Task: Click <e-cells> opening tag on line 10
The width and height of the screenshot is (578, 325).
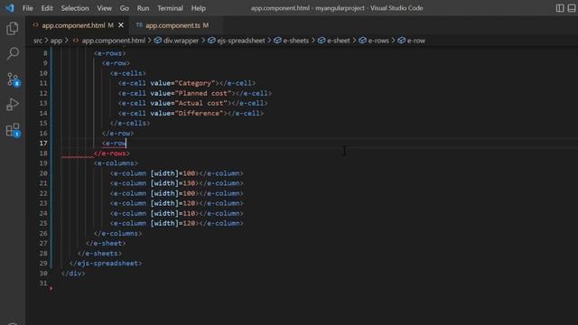Action: point(128,73)
